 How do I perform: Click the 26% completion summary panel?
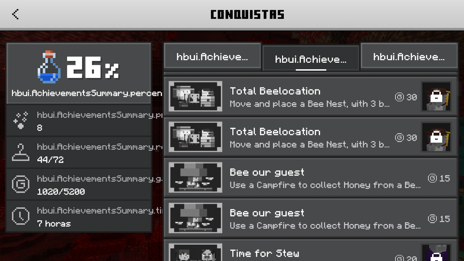pos(79,74)
